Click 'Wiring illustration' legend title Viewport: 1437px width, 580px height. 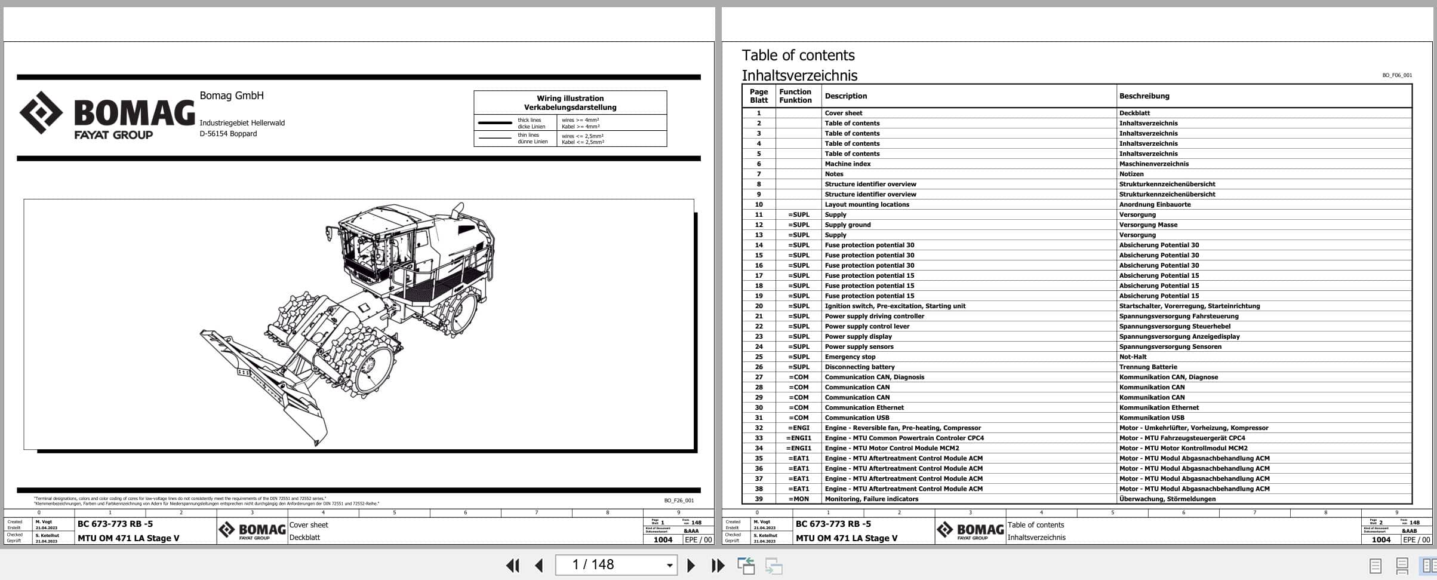pyautogui.click(x=570, y=99)
